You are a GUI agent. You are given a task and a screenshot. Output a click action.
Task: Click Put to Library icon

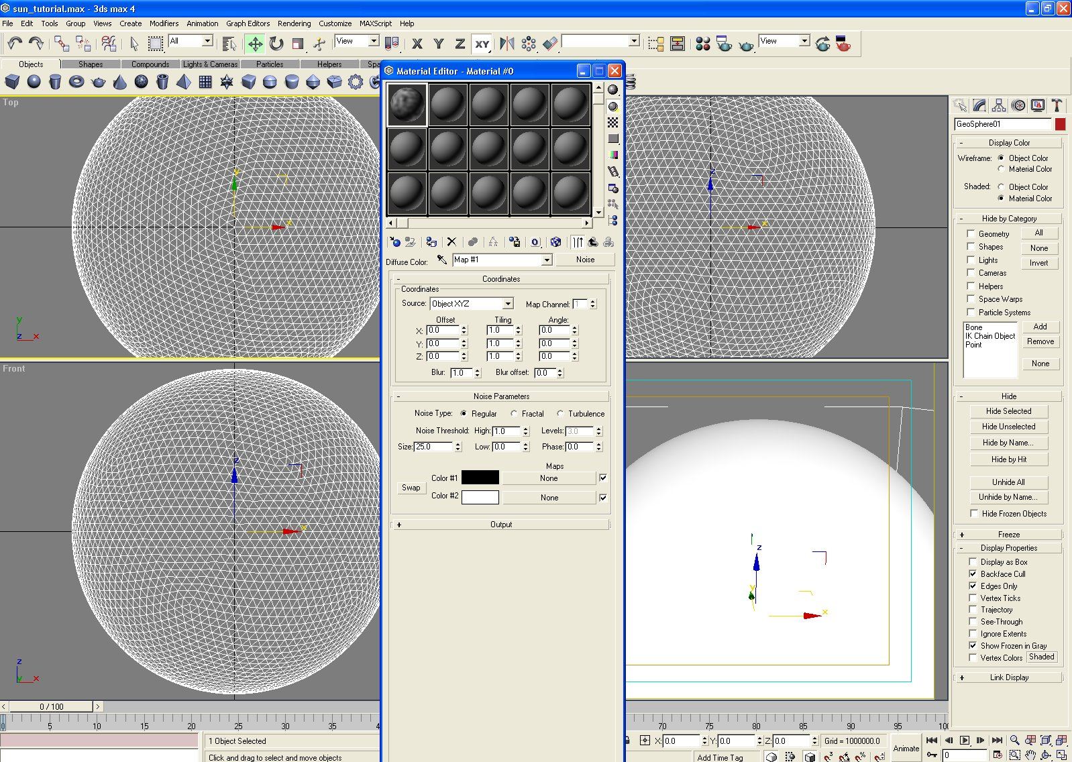(x=515, y=242)
